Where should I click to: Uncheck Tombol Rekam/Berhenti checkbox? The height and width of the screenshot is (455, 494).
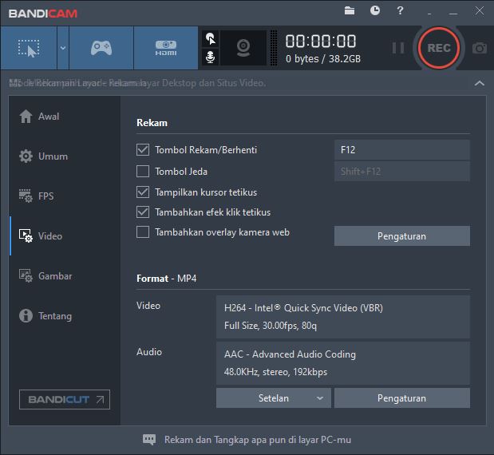(143, 150)
